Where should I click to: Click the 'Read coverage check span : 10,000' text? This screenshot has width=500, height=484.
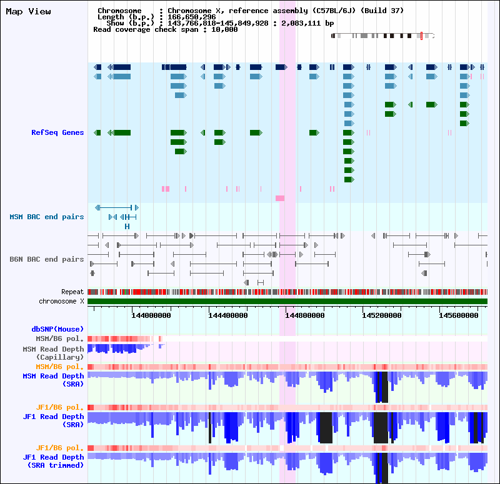(166, 29)
